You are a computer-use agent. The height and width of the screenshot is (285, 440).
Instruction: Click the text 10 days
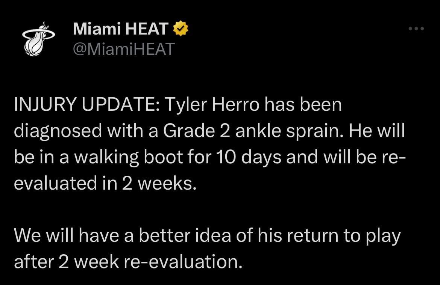click(248, 158)
